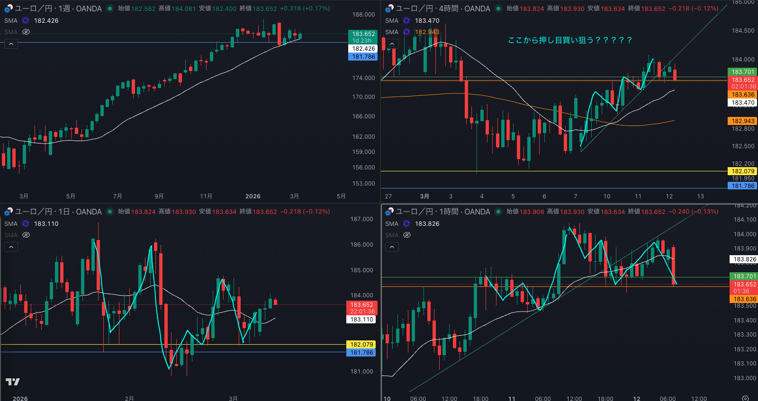758x401 pixels.
Task: Show the hidden SMA on weekly chart
Action: [x=26, y=32]
